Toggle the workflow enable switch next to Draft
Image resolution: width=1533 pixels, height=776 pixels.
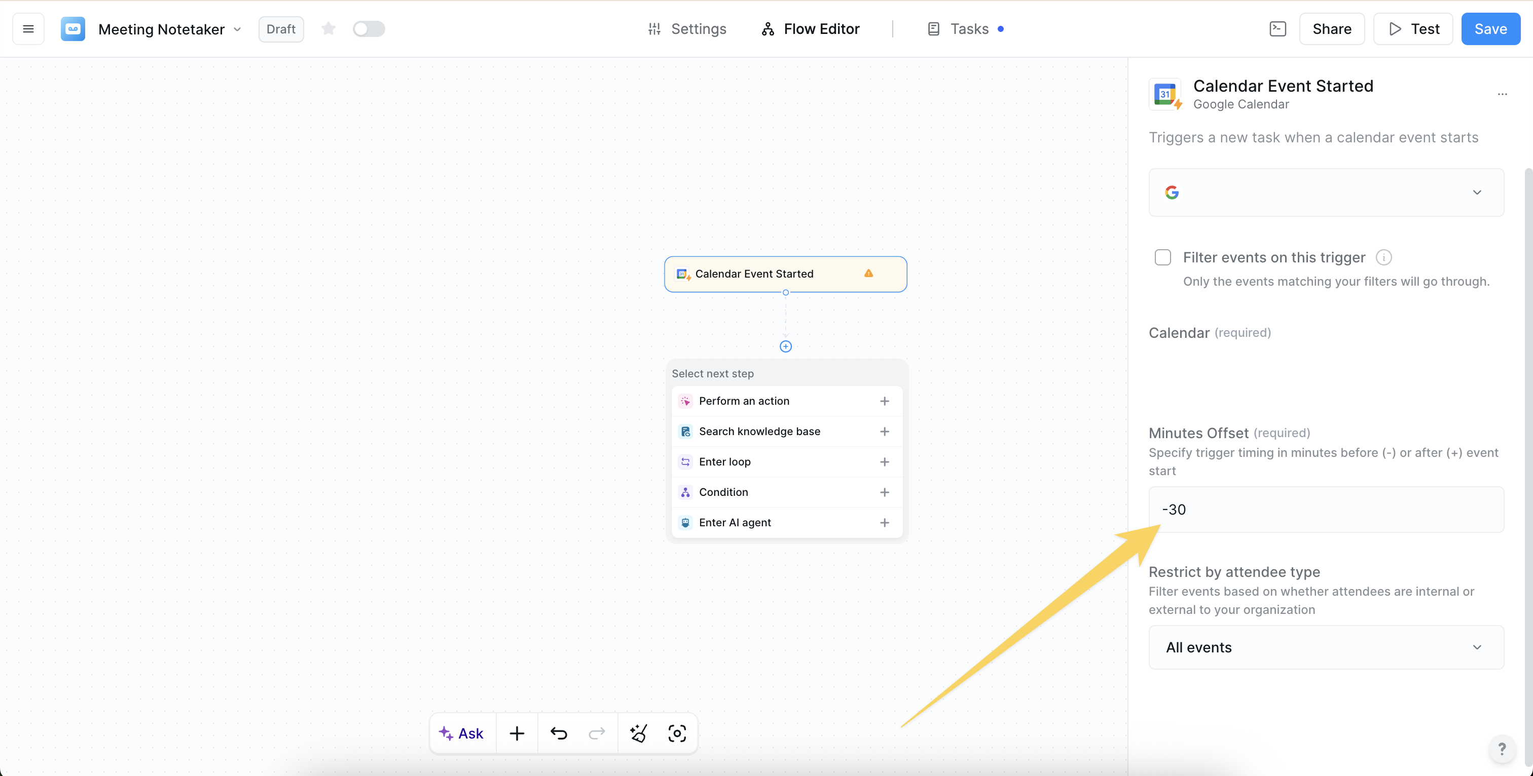point(369,28)
